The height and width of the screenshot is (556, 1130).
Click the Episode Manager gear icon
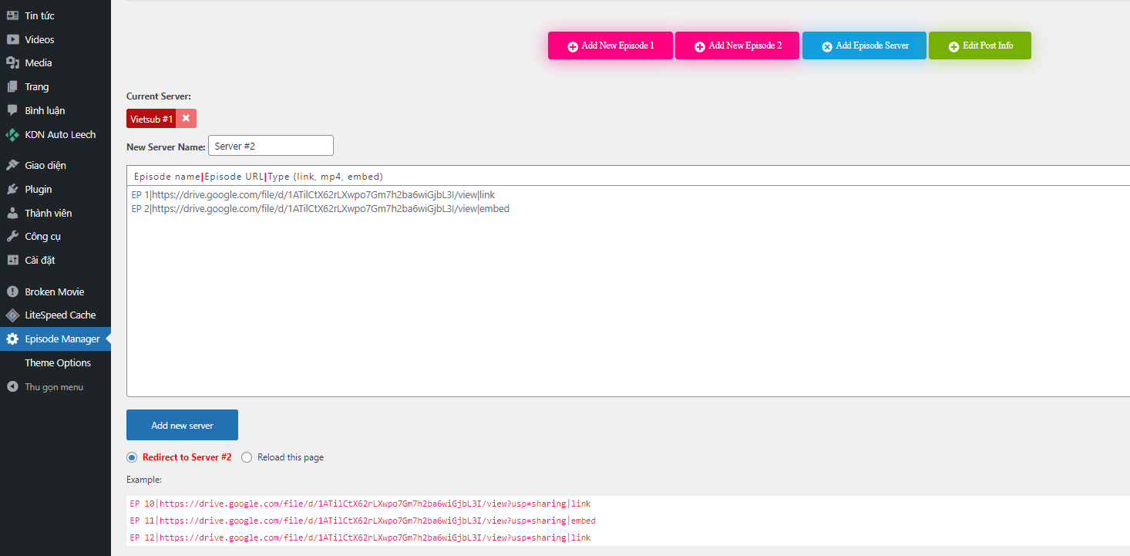click(12, 339)
